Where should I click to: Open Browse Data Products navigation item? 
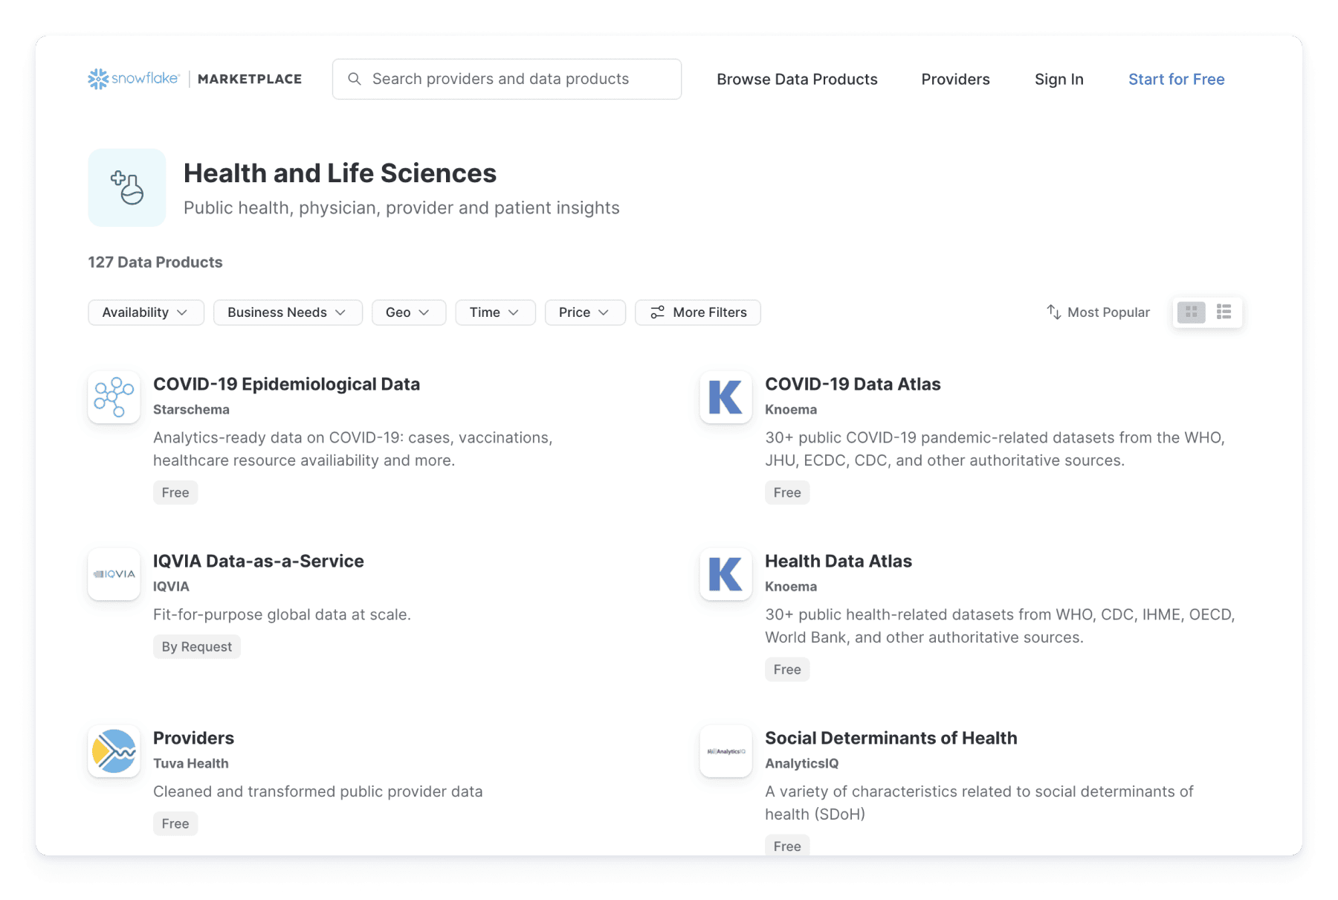797,79
